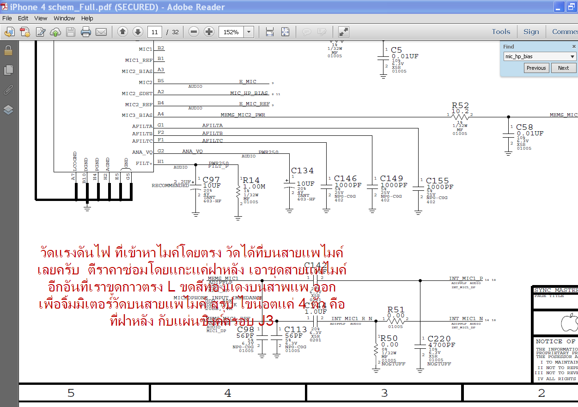Click the C5 capacitor label

[x=396, y=50]
